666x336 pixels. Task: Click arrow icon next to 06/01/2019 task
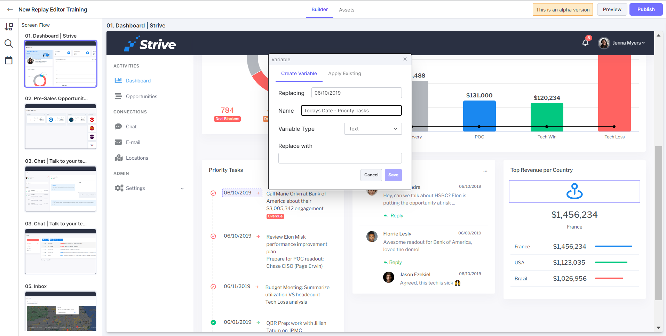click(258, 323)
